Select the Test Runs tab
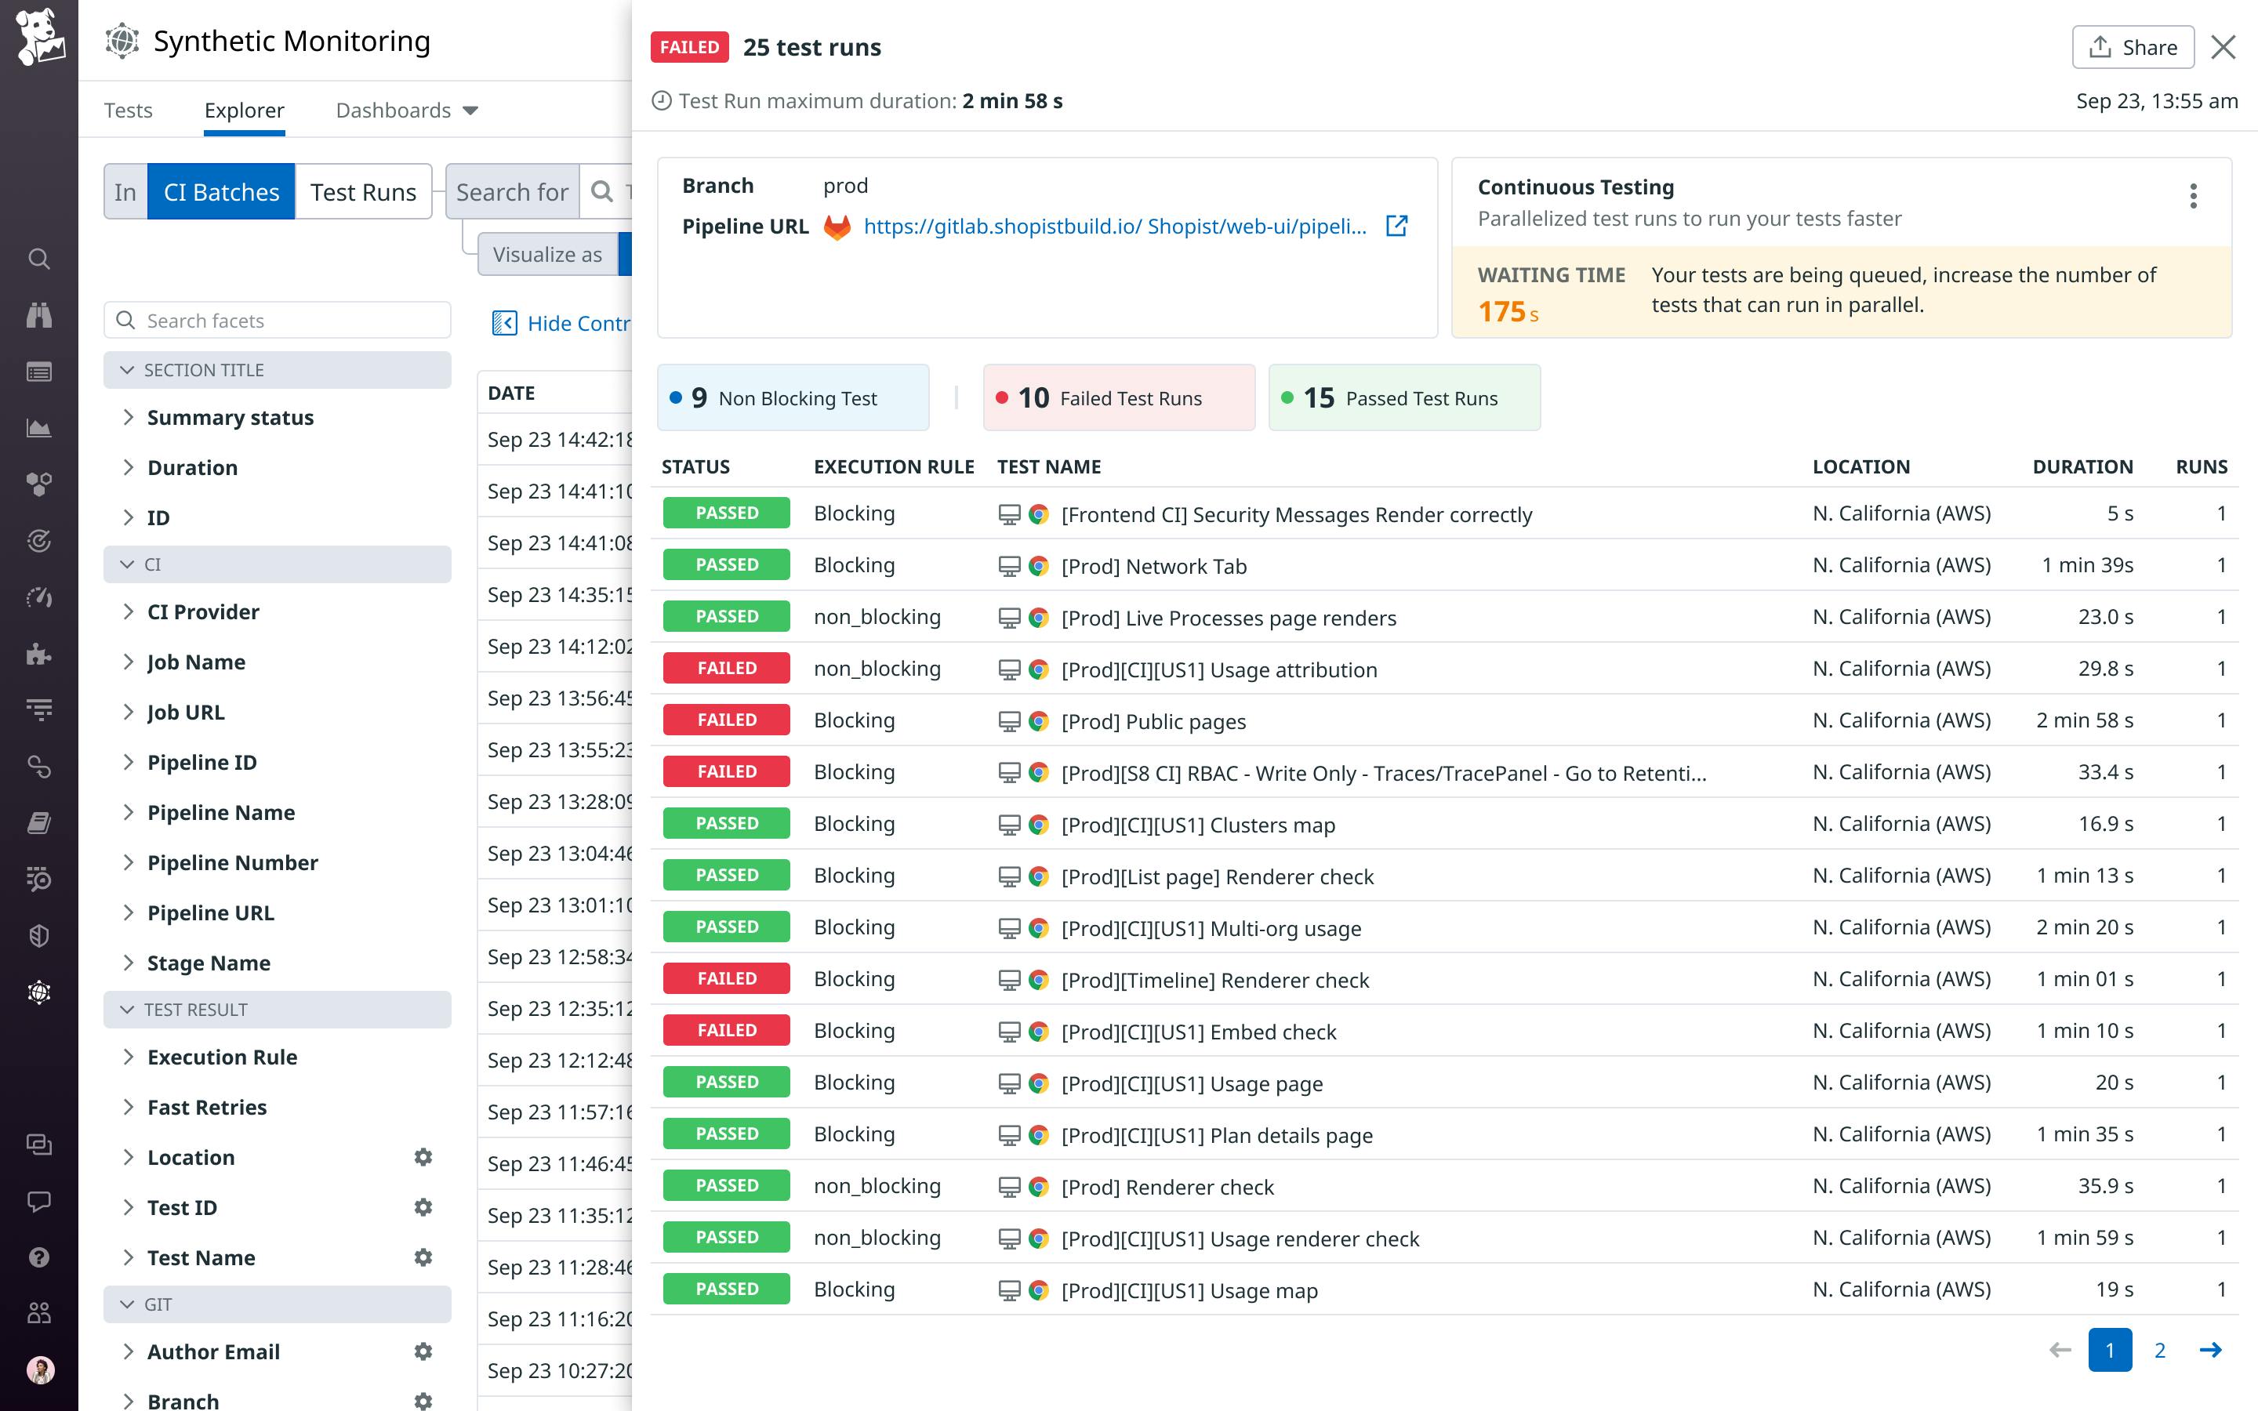 [x=362, y=192]
